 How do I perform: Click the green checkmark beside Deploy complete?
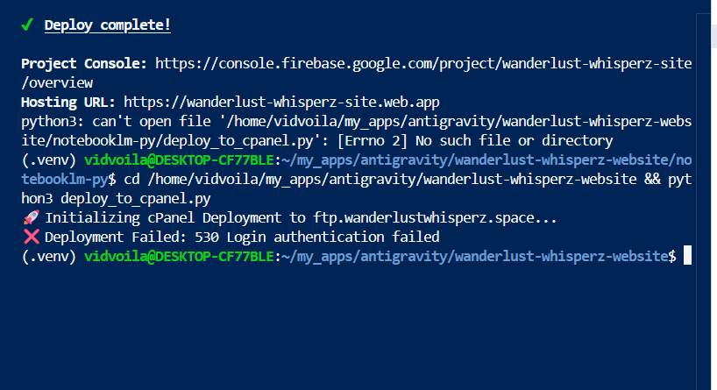tap(27, 25)
